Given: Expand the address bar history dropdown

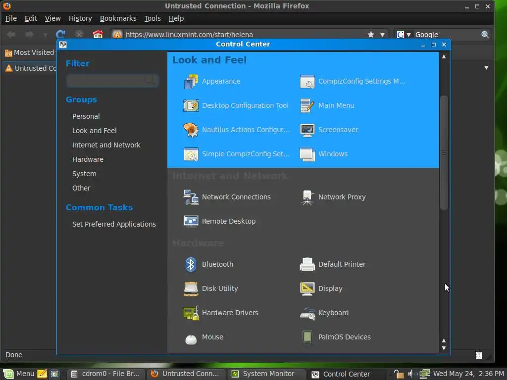Looking at the screenshot, I should pos(382,35).
